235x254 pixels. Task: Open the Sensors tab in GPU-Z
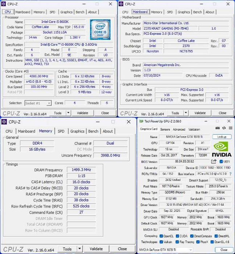tap(165, 130)
